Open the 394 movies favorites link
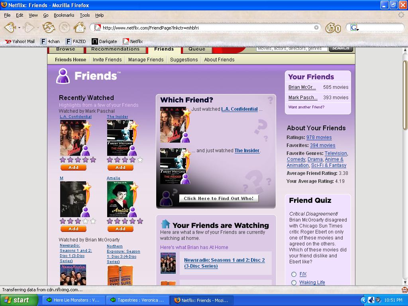 pos(323,145)
